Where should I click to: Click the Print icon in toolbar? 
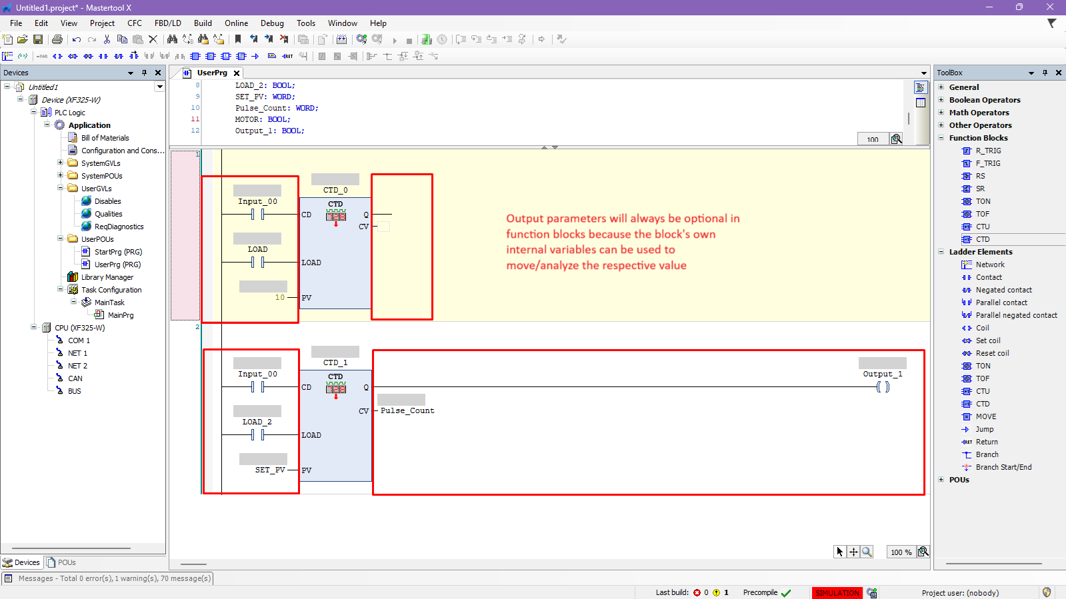[x=57, y=40]
